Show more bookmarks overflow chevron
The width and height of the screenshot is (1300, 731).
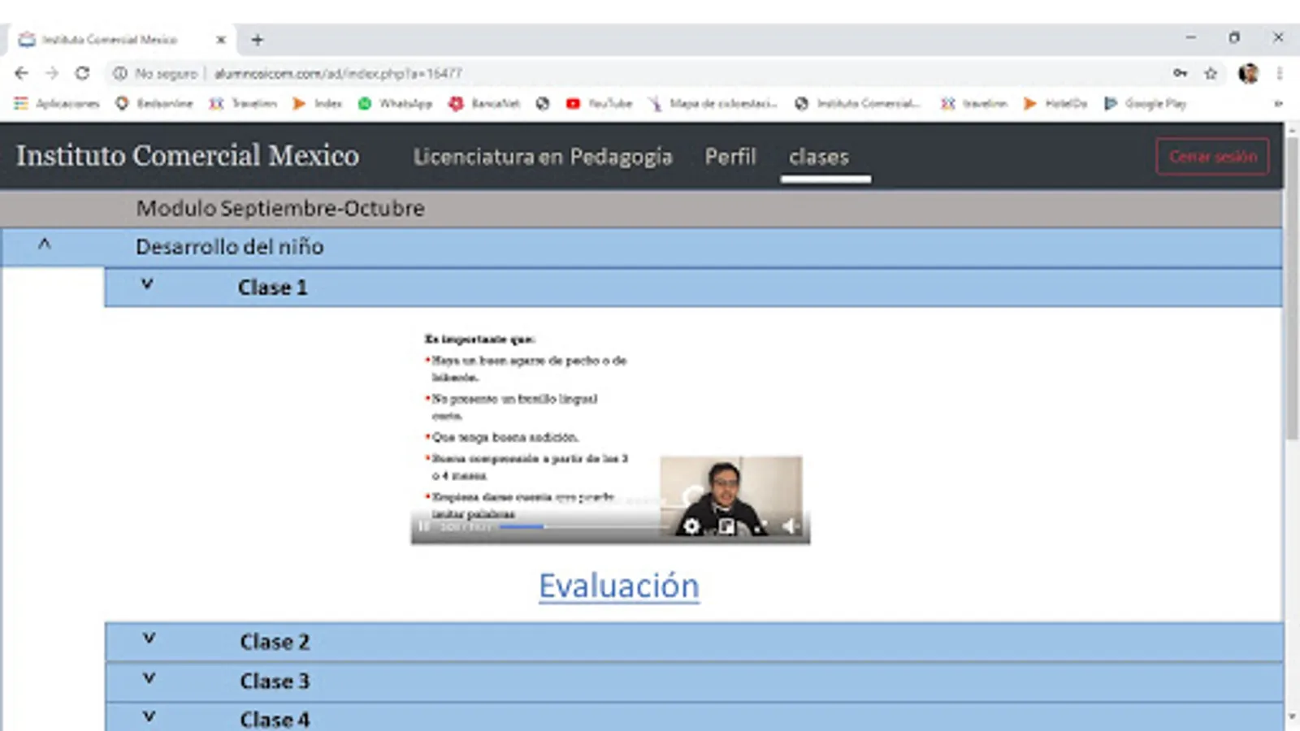[x=1278, y=103]
